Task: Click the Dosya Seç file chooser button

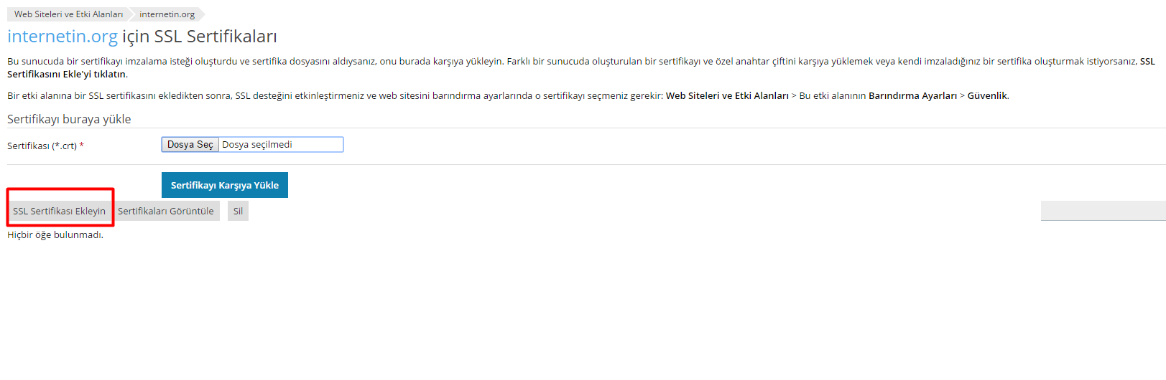Action: pos(190,145)
